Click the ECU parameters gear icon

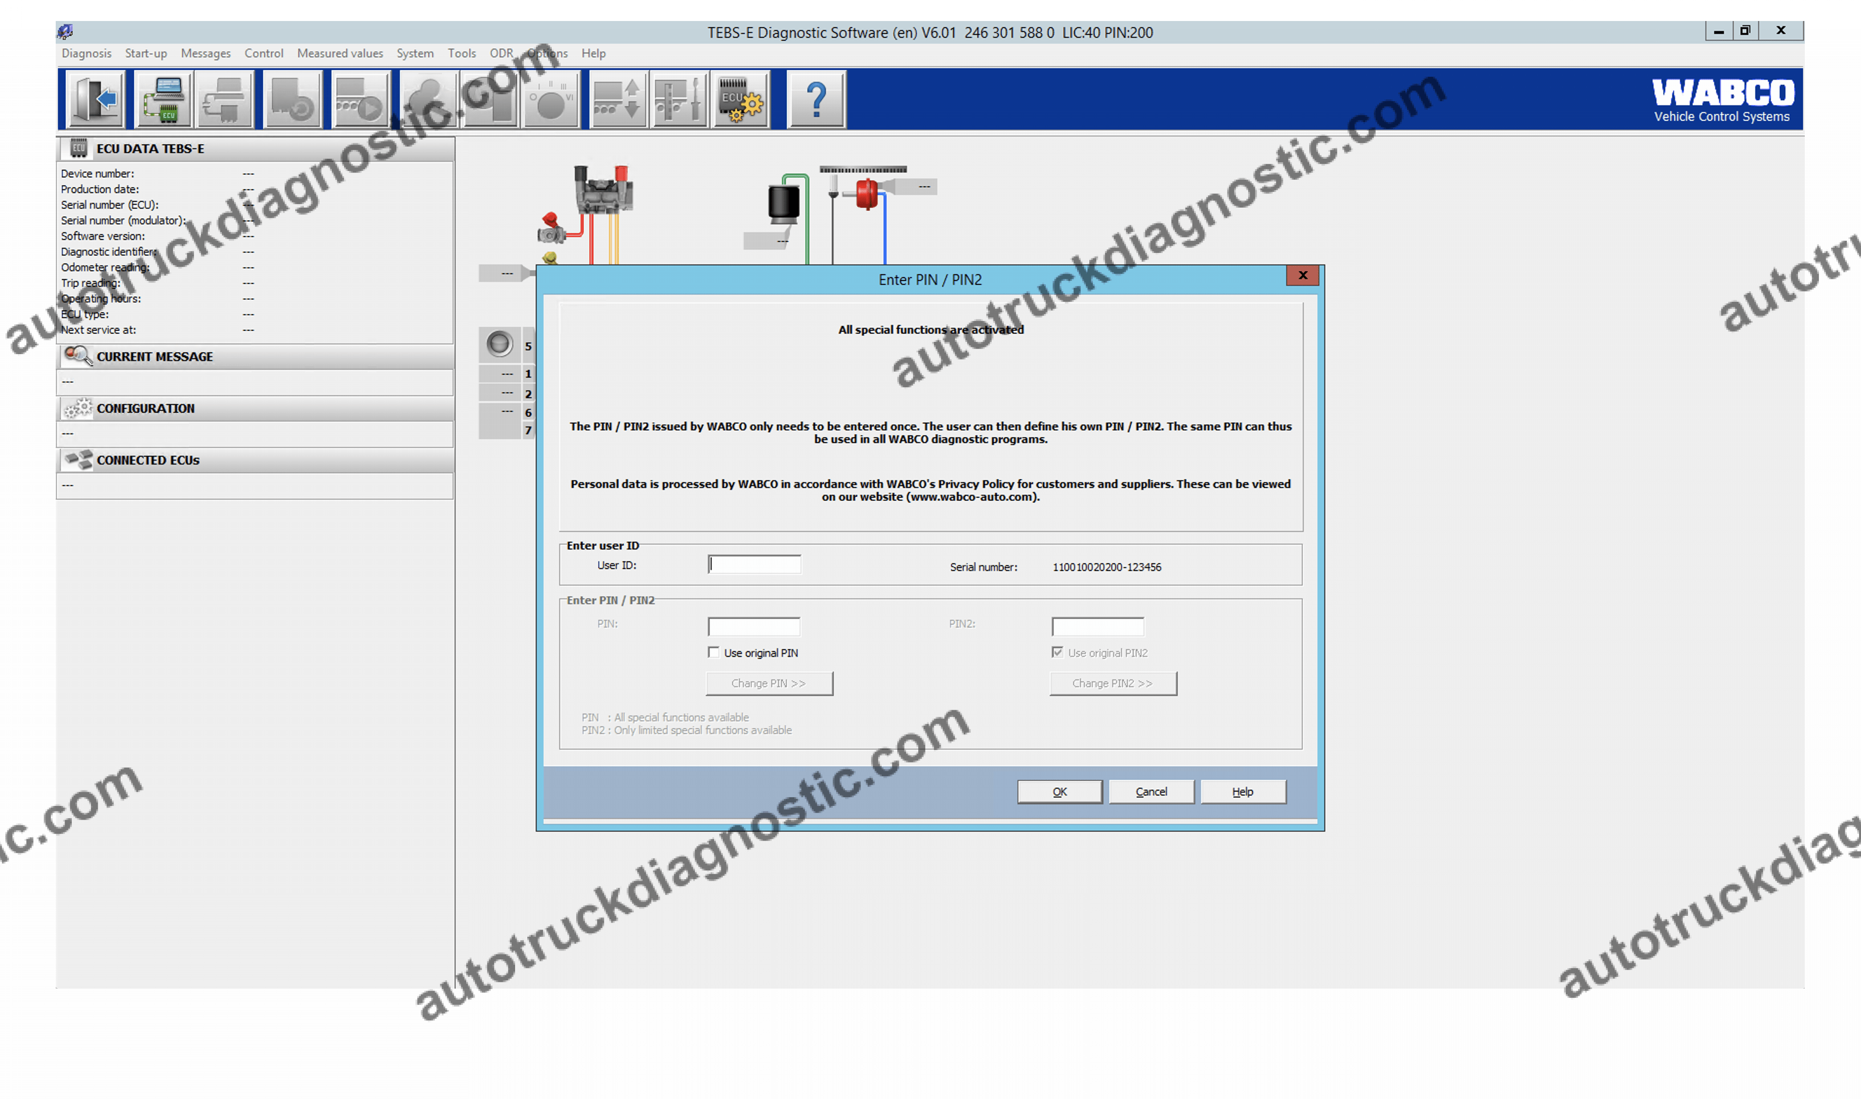tap(741, 99)
